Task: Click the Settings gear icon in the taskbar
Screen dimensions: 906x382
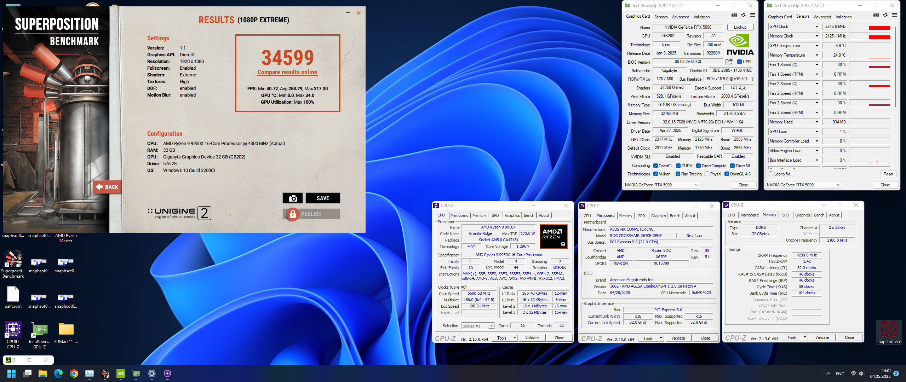Action: 152,374
